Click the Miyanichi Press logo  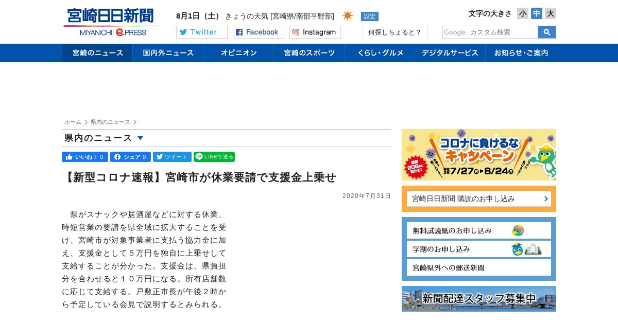(x=112, y=22)
